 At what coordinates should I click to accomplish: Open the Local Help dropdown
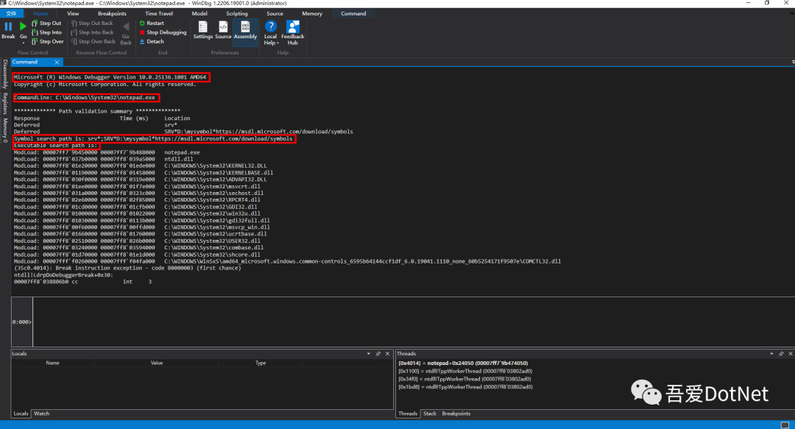[x=271, y=33]
